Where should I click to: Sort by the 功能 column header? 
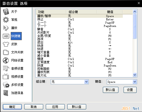coord(51,12)
